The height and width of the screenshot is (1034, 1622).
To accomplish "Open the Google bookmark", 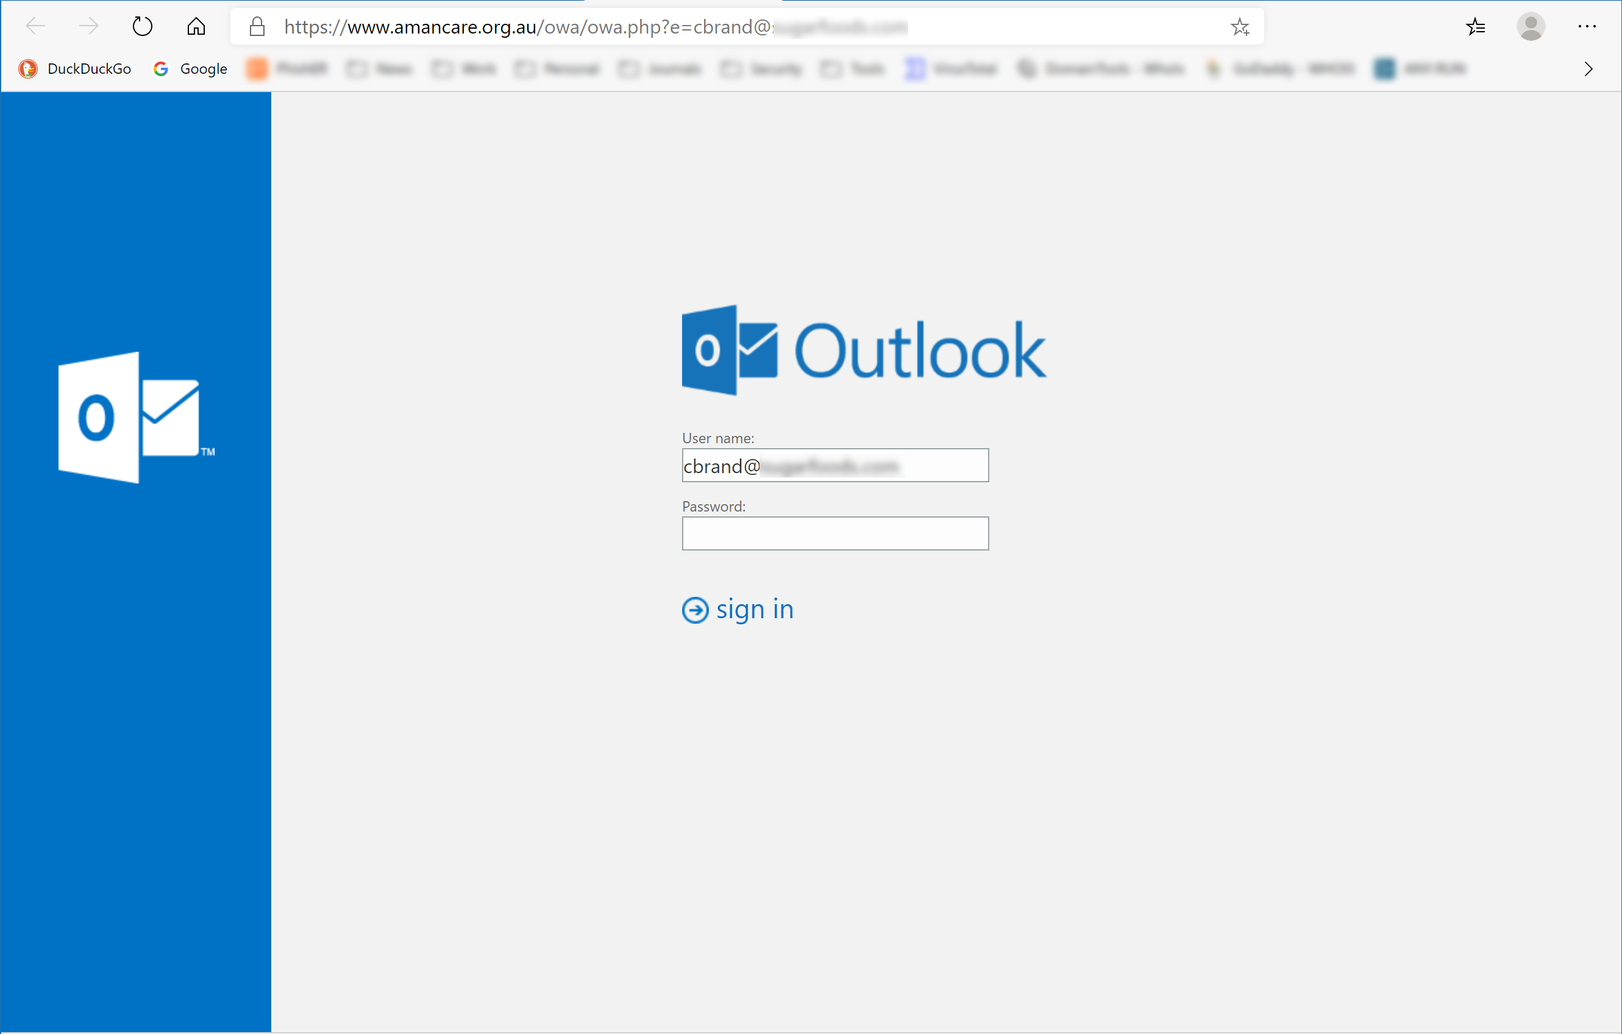I will coord(191,69).
